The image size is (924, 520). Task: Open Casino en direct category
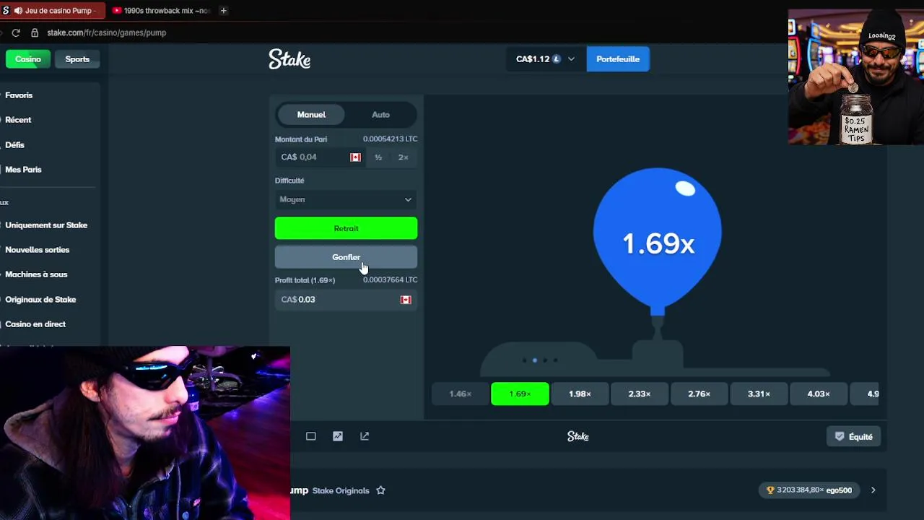35,324
